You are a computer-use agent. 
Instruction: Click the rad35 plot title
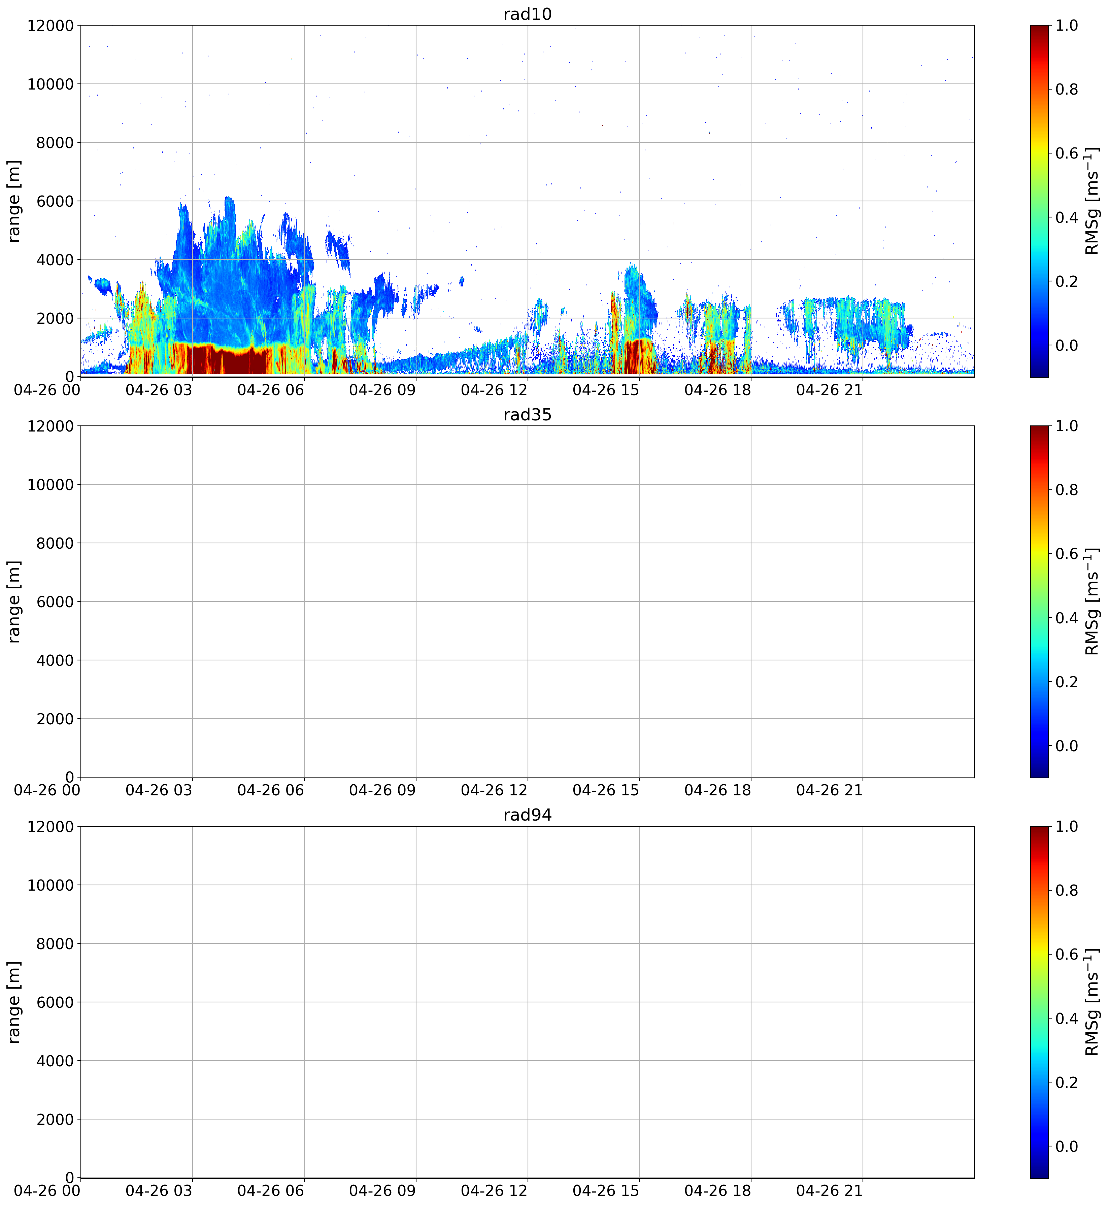pyautogui.click(x=527, y=415)
